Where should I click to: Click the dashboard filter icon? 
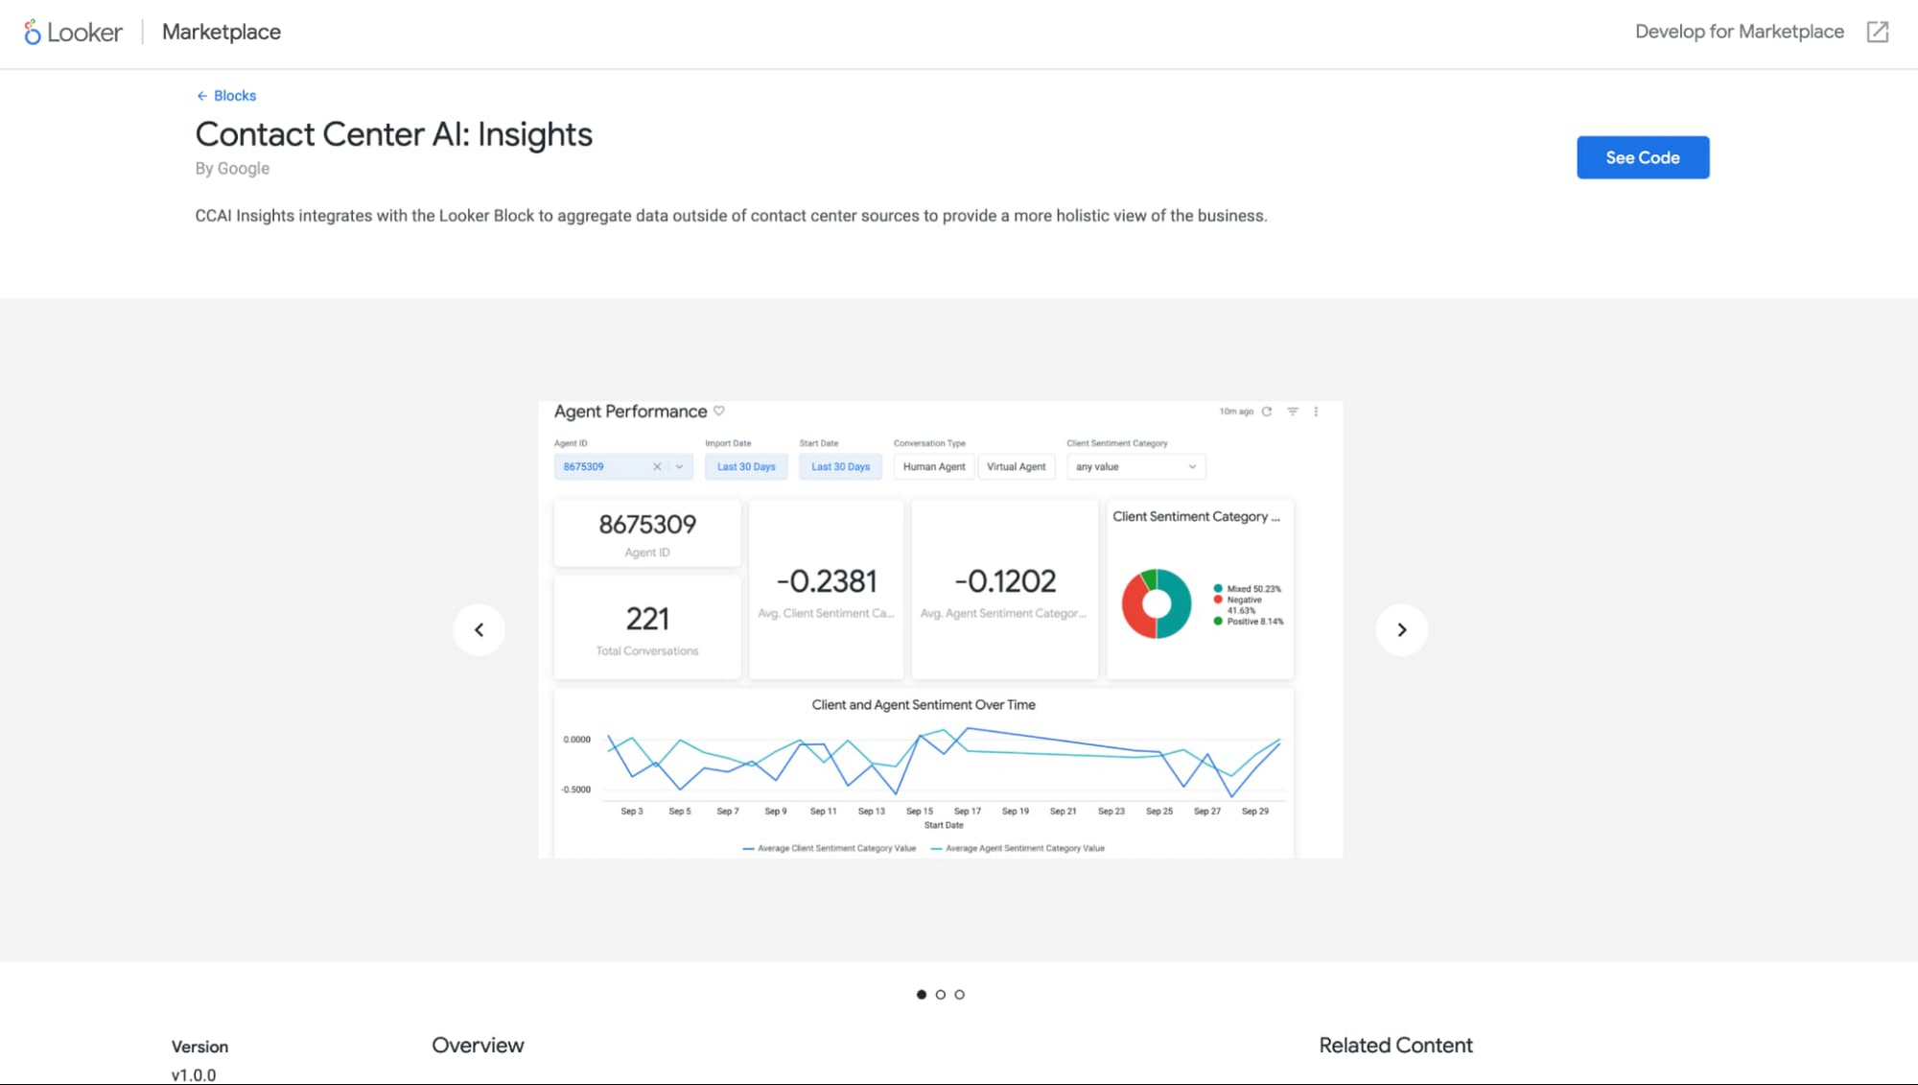1293,412
